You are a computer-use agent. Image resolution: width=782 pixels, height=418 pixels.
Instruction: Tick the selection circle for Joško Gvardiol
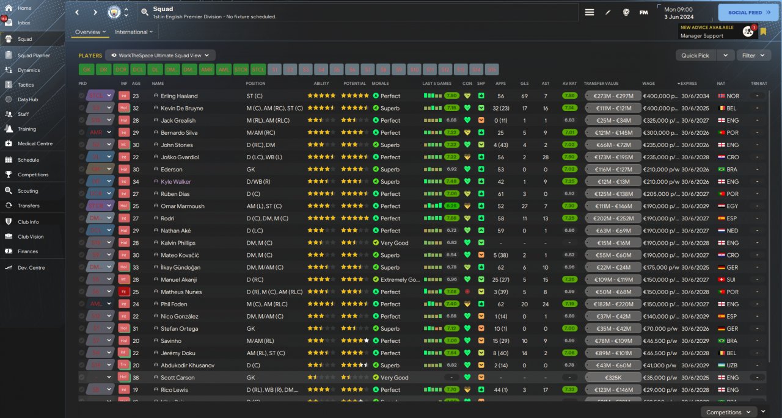coord(82,157)
